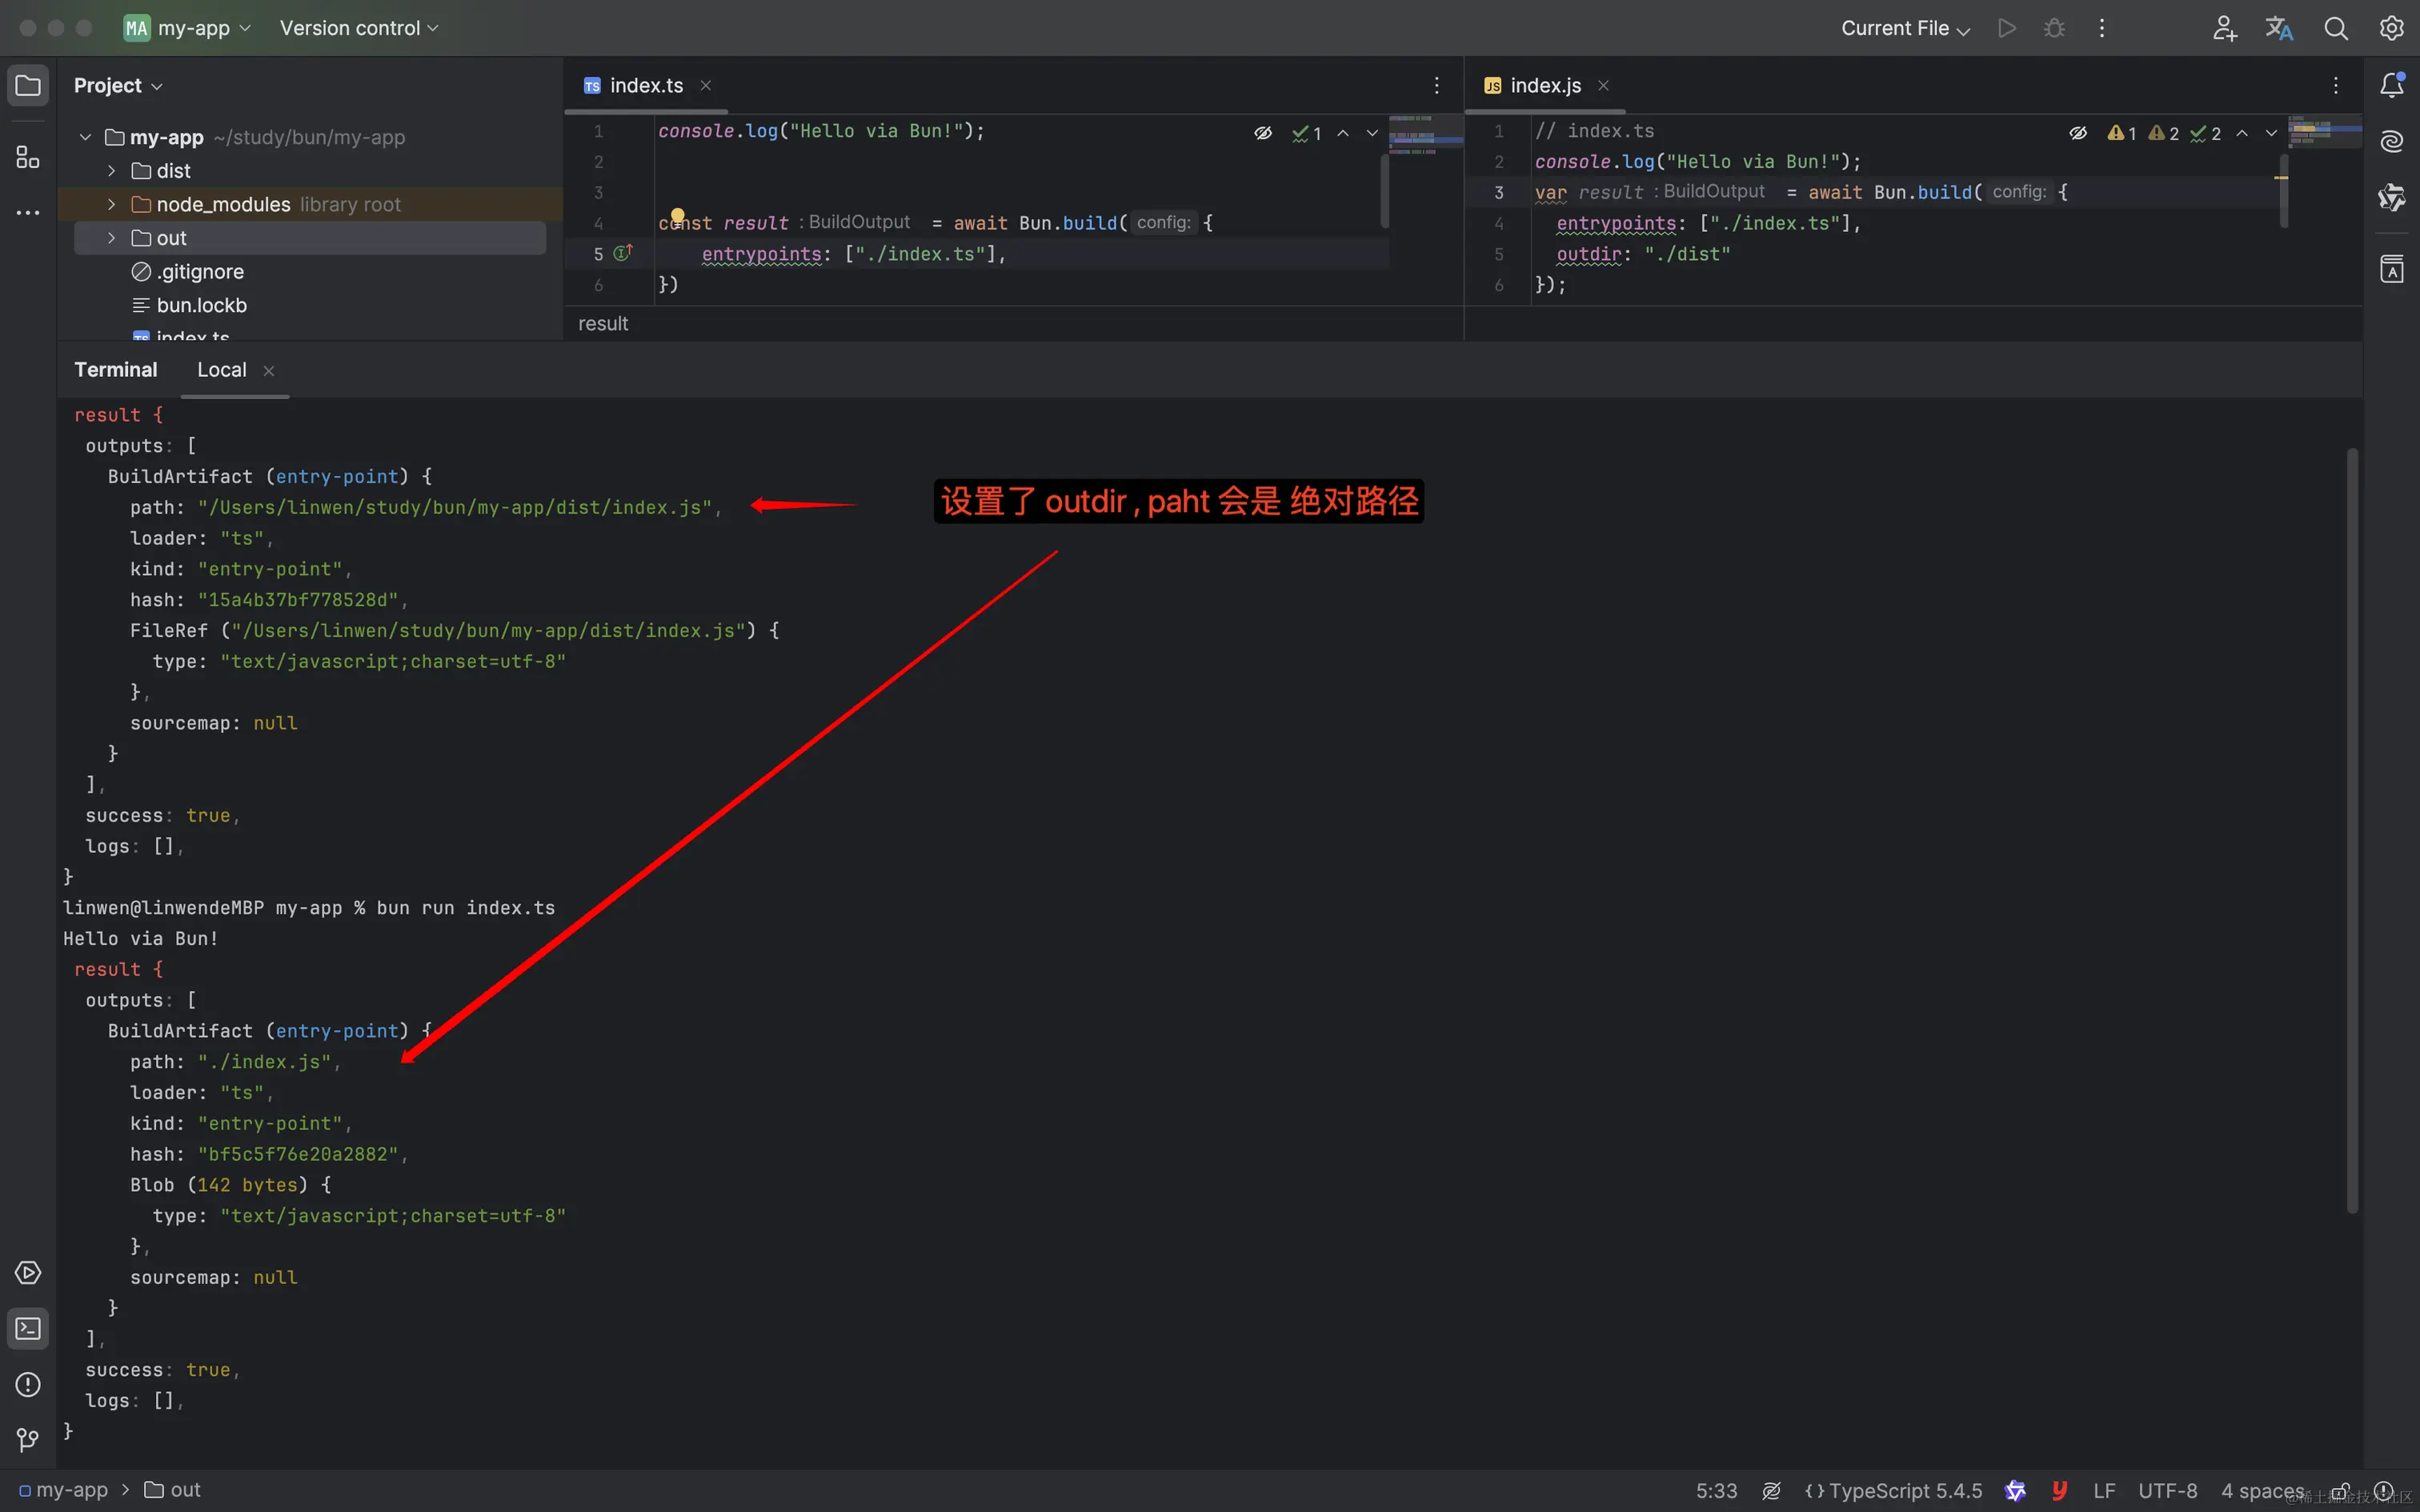Image resolution: width=2420 pixels, height=1512 pixels.
Task: Open the Project view dropdown
Action: click(117, 86)
